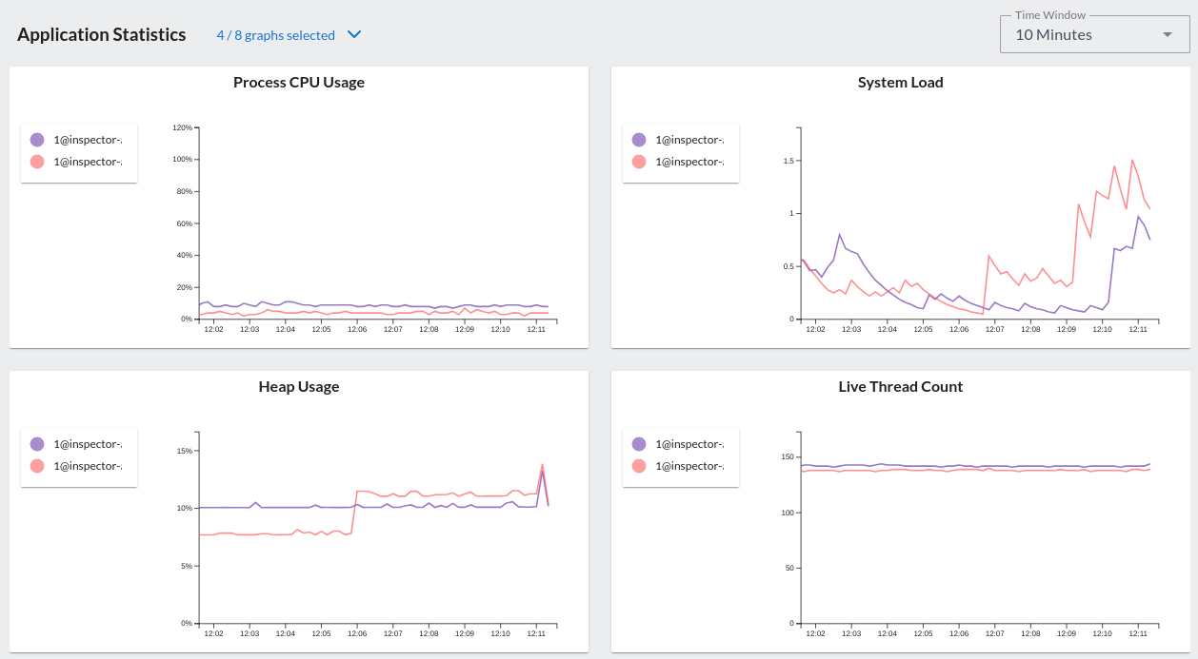Viewport: 1198px width, 659px height.
Task: Hide the purple 1@inspector series in Process CPU Usage
Action: 79,139
